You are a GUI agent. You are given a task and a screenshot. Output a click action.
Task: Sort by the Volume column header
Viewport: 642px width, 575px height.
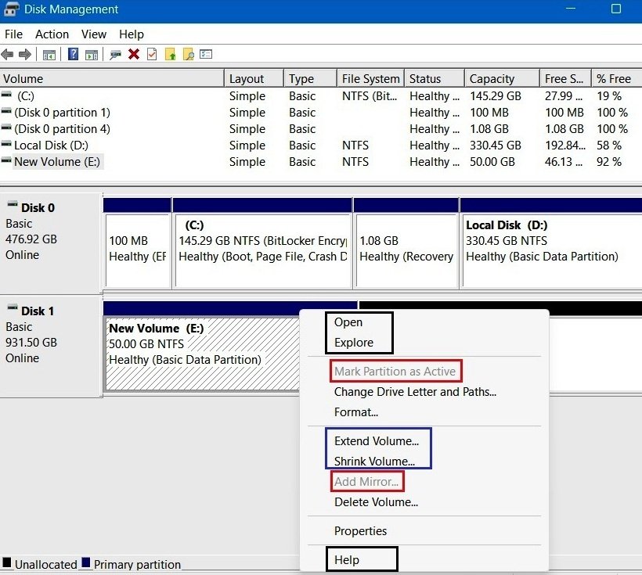(x=112, y=78)
